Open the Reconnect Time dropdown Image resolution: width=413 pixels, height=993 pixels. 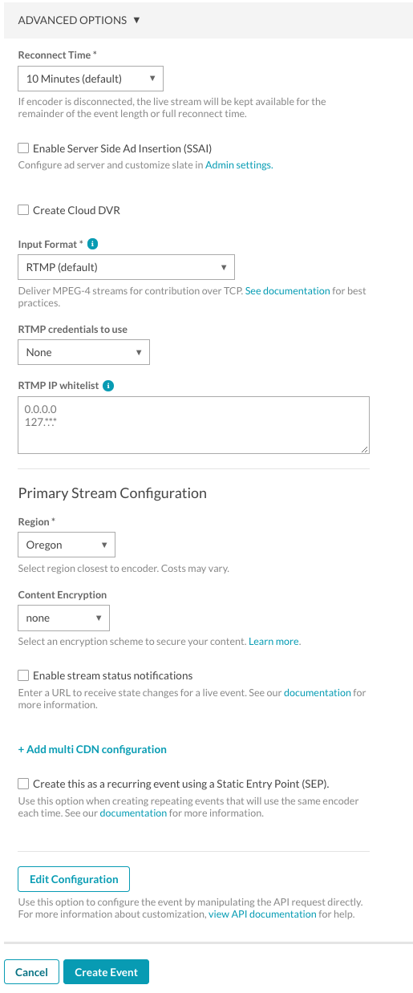pyautogui.click(x=91, y=79)
